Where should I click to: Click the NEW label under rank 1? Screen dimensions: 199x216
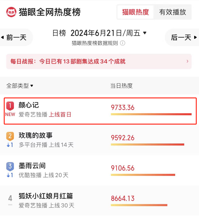click(x=10, y=114)
